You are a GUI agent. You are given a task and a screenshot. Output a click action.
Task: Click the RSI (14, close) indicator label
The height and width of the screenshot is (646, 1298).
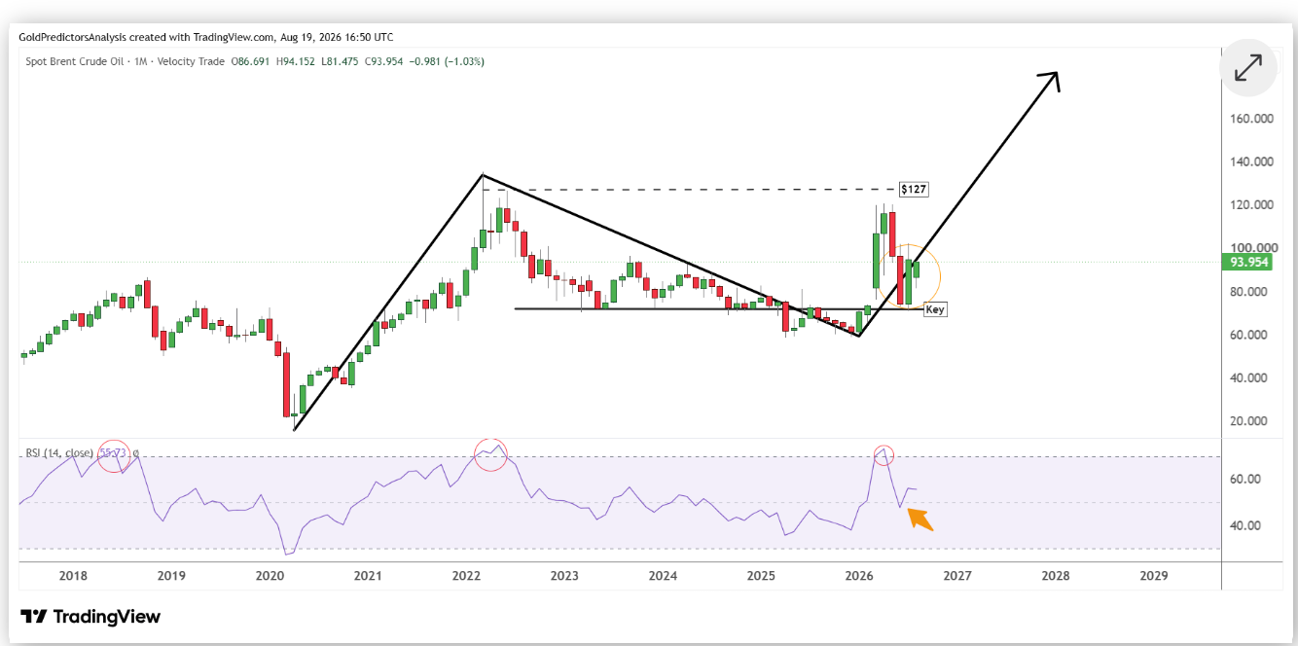tap(60, 452)
